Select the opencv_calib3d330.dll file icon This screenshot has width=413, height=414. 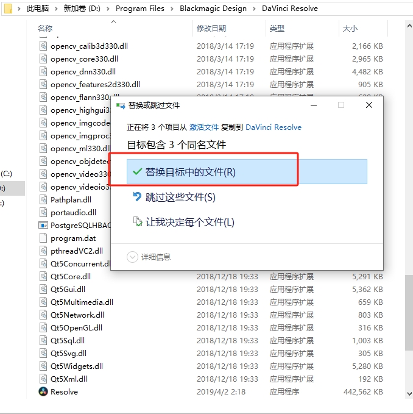[x=43, y=46]
